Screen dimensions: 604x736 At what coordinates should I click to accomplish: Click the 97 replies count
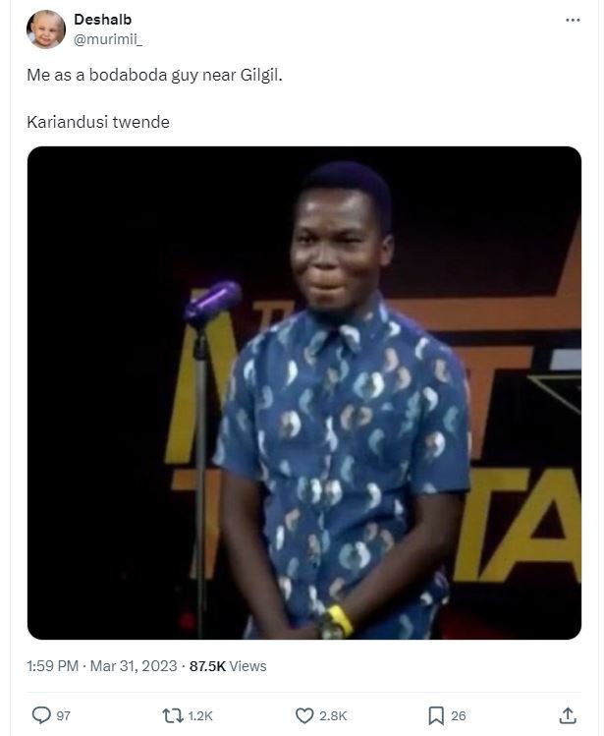click(x=64, y=715)
